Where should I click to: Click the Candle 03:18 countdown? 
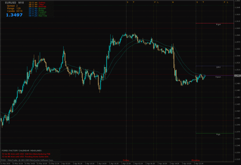click(15, 11)
